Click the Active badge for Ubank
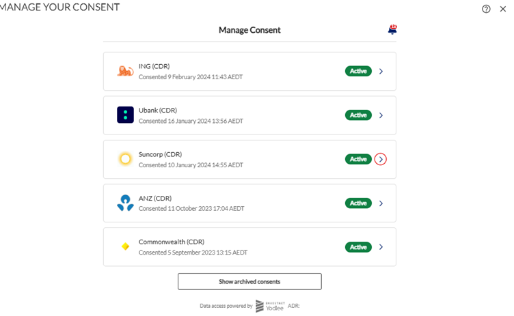Screen dimensions: 514x316 coord(358,115)
